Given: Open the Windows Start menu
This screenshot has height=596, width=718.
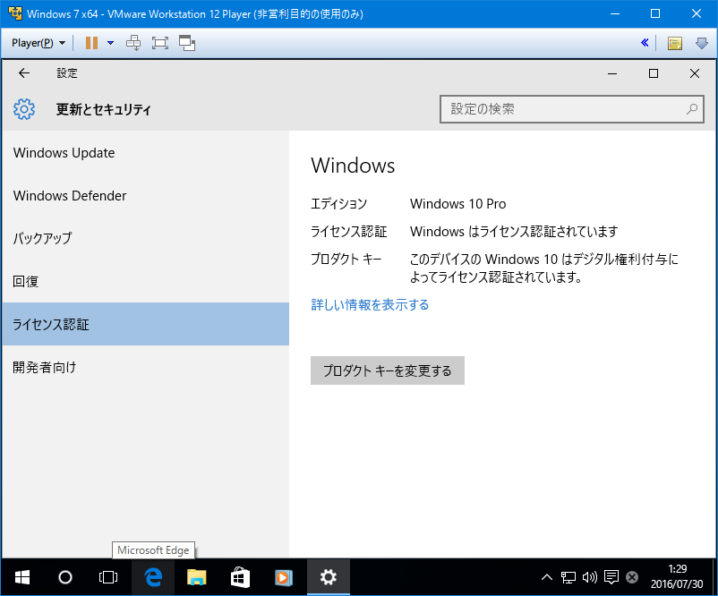Looking at the screenshot, I should [22, 577].
